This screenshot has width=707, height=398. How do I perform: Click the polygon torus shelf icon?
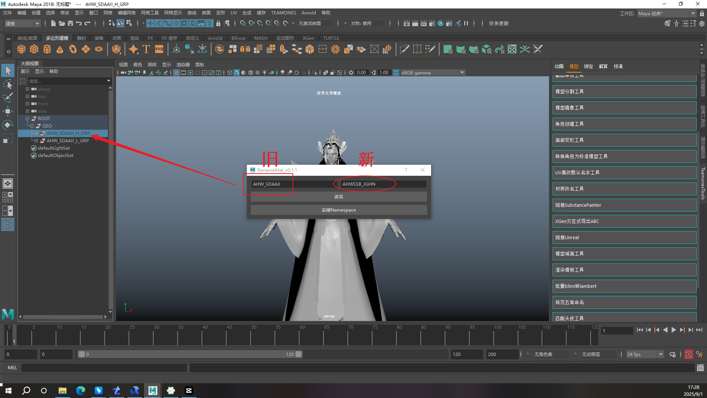click(x=73, y=49)
